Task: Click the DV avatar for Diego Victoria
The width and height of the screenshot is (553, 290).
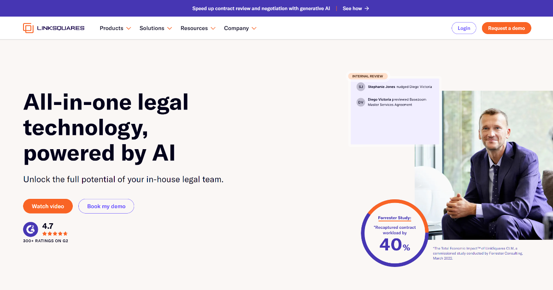Action: [361, 102]
